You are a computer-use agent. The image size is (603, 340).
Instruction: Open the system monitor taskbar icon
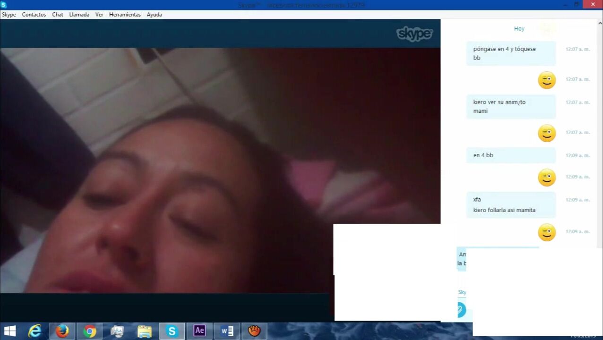[x=117, y=331]
